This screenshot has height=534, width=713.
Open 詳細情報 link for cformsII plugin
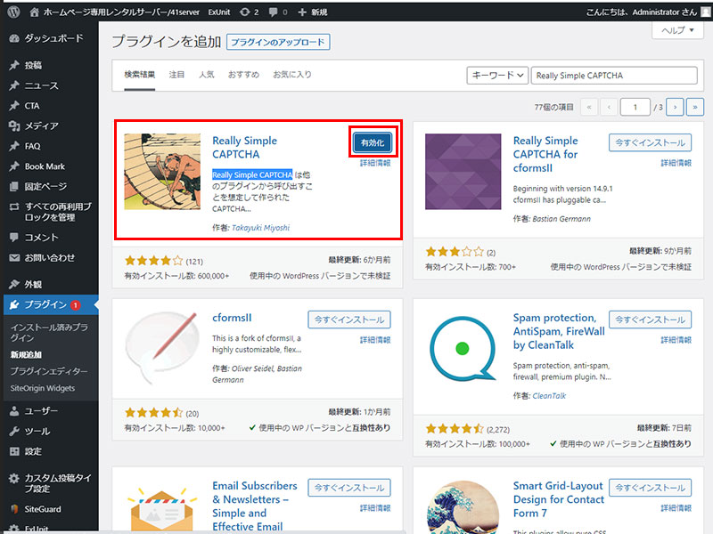pos(375,340)
